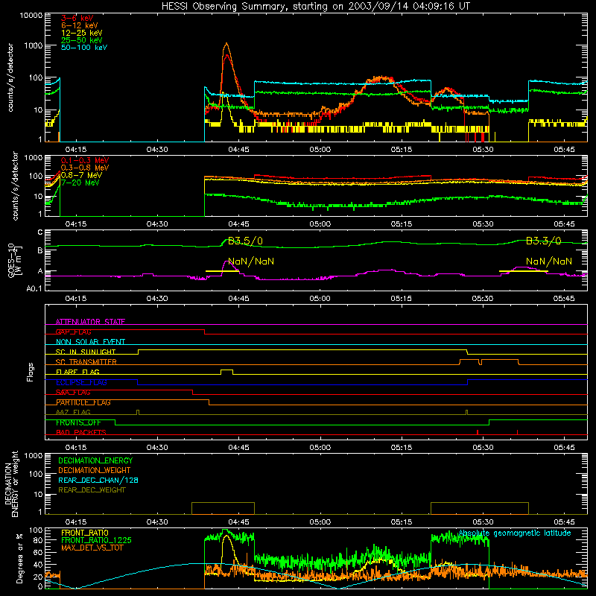Viewport: 596px width, 596px height.
Task: Click the 7-20 MeV legend entry
Action: (80, 183)
